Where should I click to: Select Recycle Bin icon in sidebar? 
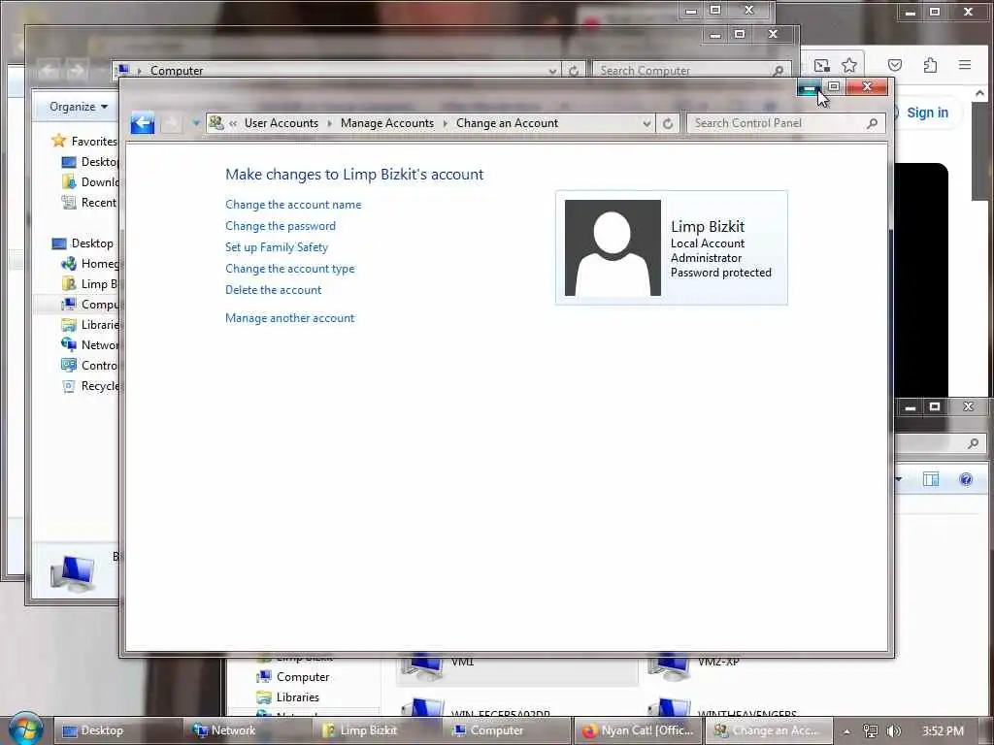pyautogui.click(x=69, y=386)
